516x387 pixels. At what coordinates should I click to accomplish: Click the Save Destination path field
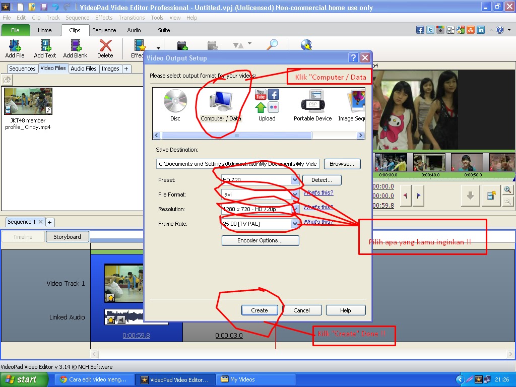(238, 164)
